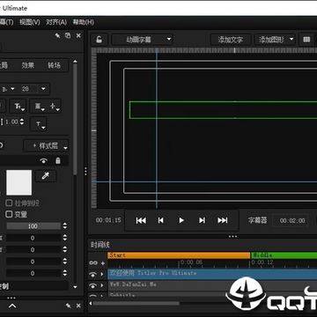Toggle the grid view button at top right

click(306, 40)
